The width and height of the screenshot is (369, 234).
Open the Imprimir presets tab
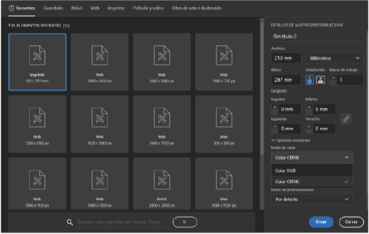[116, 8]
